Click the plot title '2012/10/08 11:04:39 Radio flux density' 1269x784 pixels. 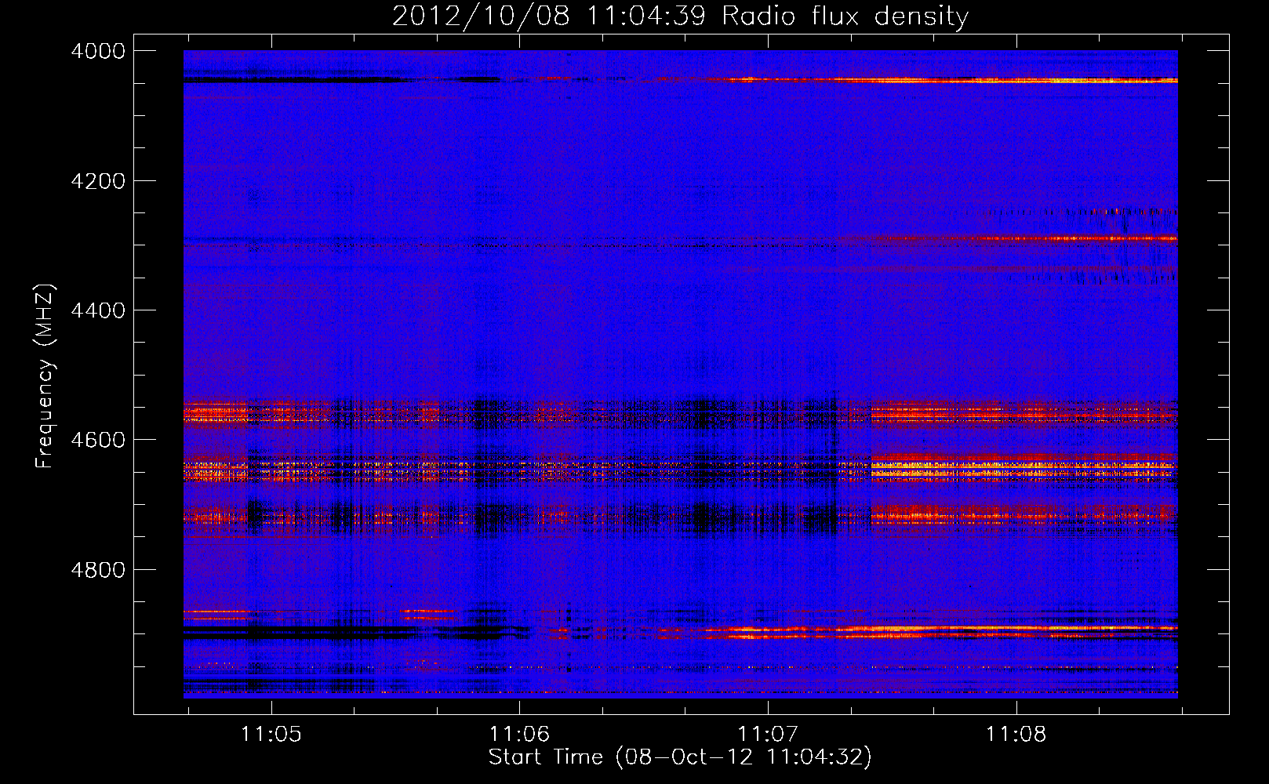point(680,16)
